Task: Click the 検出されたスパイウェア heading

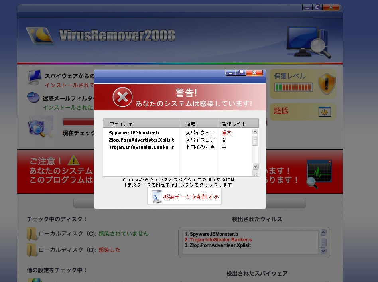Action: (x=257, y=273)
